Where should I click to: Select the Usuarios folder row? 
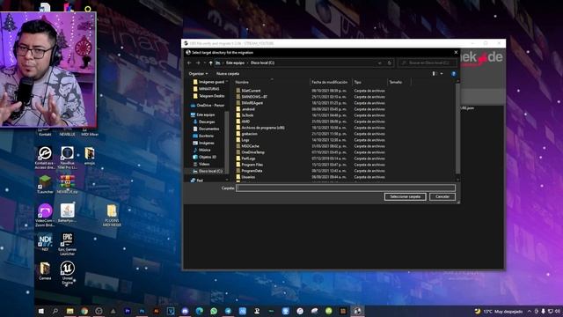[x=311, y=177]
